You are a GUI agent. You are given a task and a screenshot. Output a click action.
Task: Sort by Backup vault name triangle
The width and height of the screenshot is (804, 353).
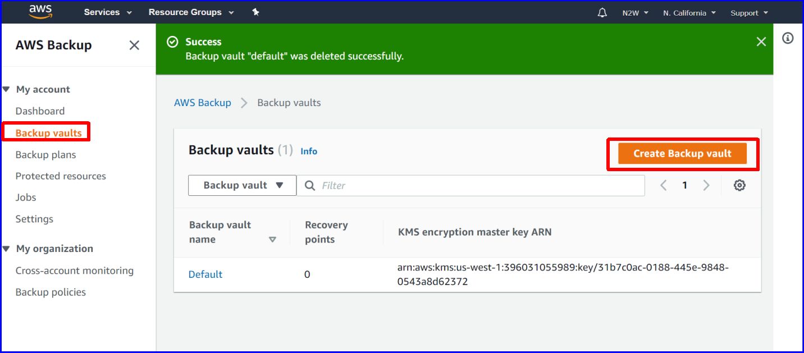(x=272, y=240)
